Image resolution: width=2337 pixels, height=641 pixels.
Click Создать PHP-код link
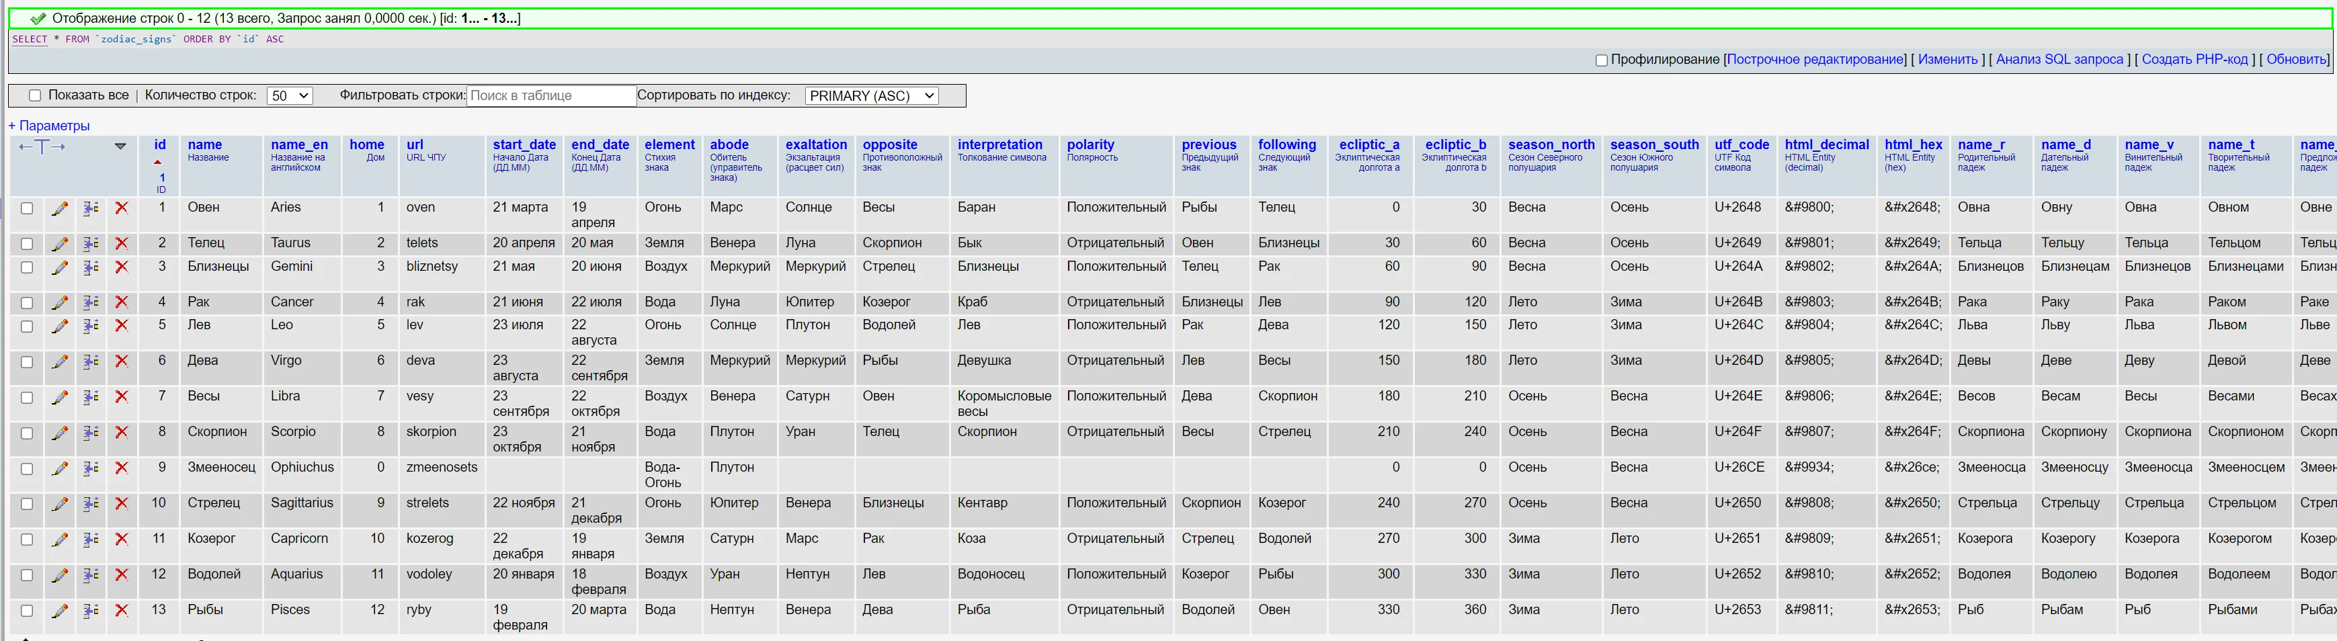pos(2195,60)
